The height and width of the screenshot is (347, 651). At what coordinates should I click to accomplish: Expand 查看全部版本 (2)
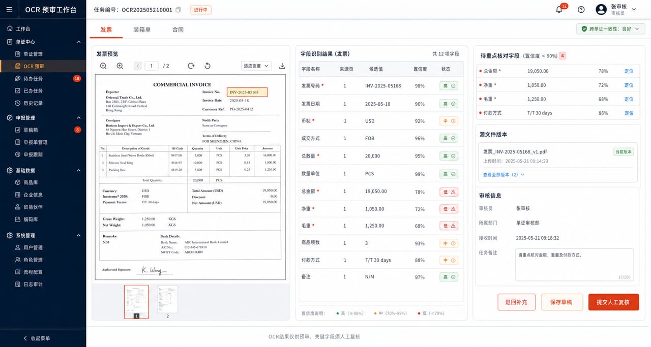click(x=504, y=174)
